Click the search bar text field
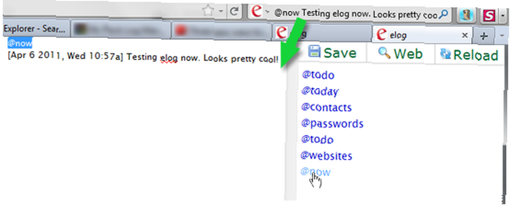This screenshot has width=510, height=206. point(355,14)
